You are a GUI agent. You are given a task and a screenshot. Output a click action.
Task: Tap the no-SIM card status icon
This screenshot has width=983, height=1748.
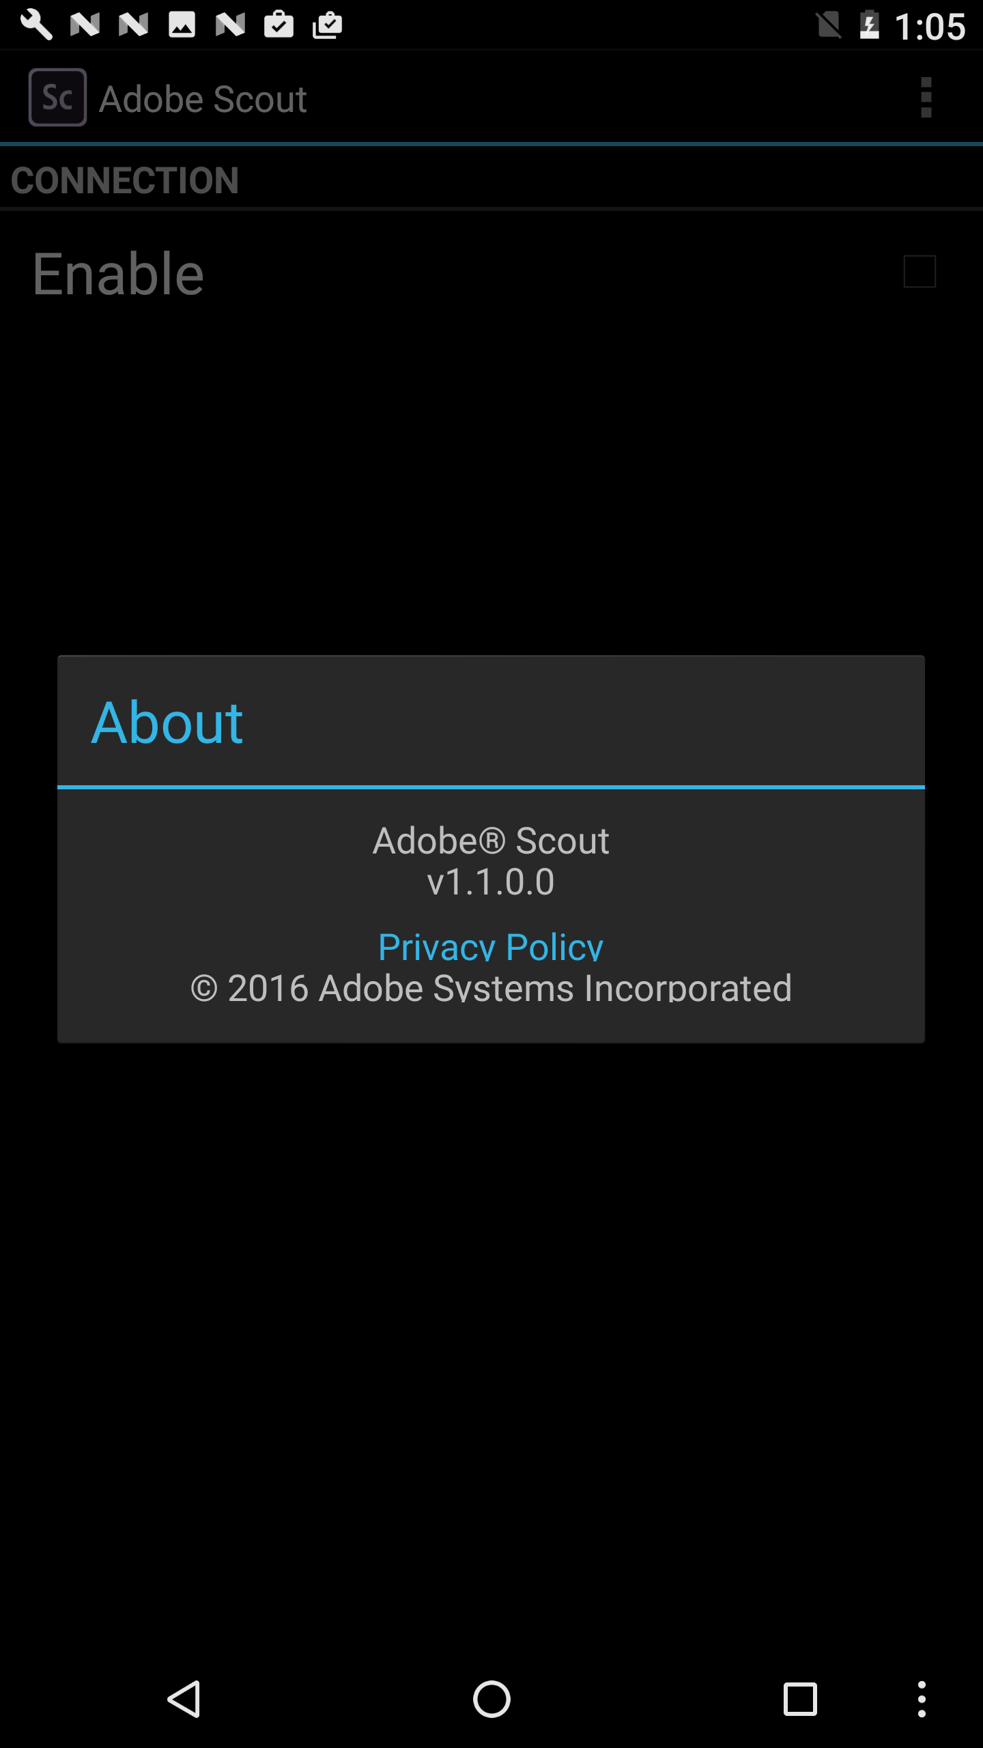point(828,25)
